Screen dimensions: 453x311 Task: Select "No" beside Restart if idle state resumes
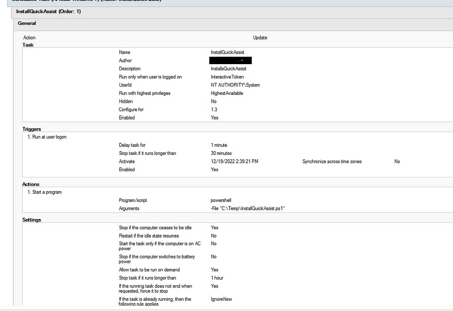[x=214, y=236]
